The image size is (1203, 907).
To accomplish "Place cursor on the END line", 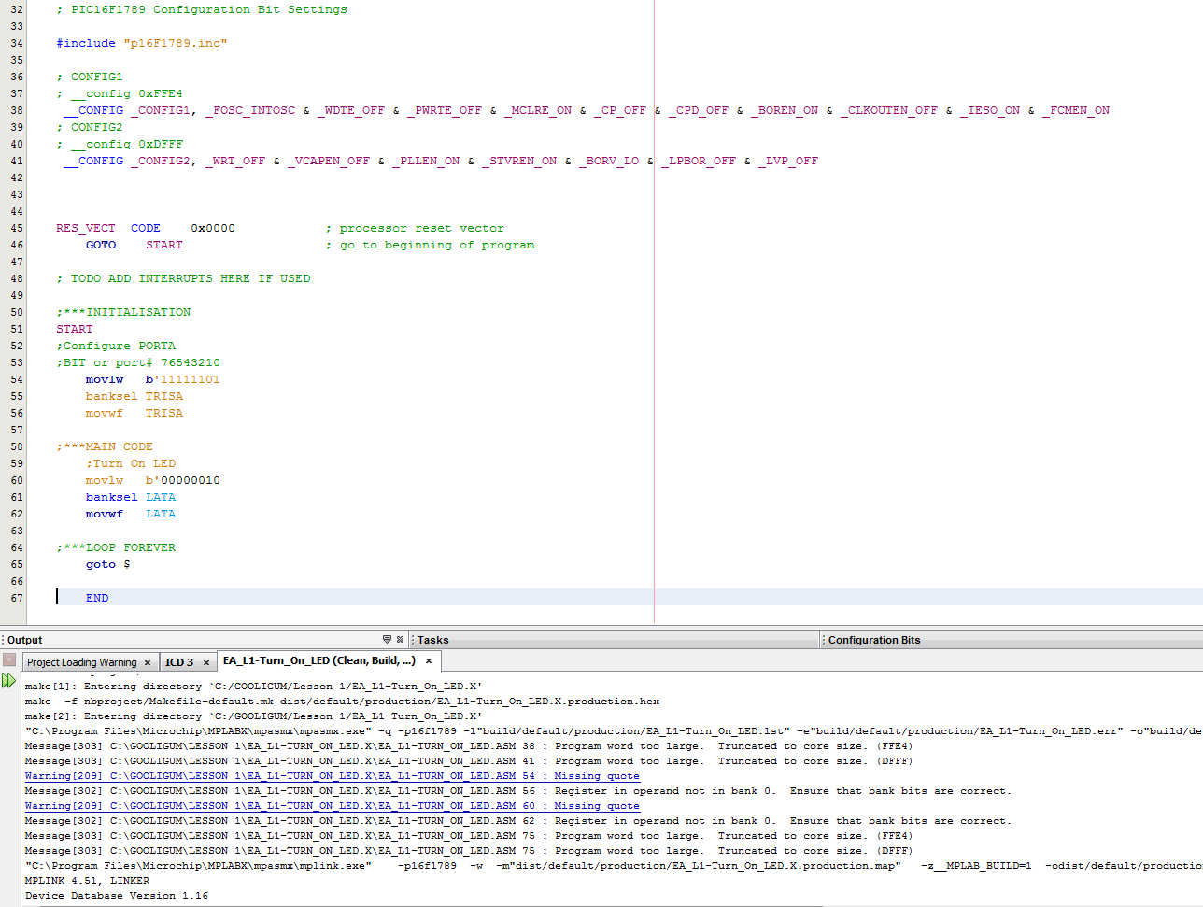I will [97, 598].
